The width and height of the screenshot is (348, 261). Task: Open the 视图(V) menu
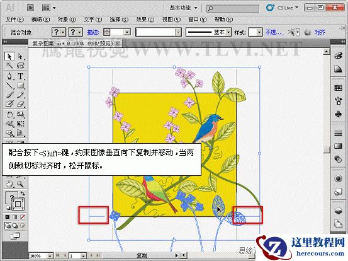click(171, 20)
